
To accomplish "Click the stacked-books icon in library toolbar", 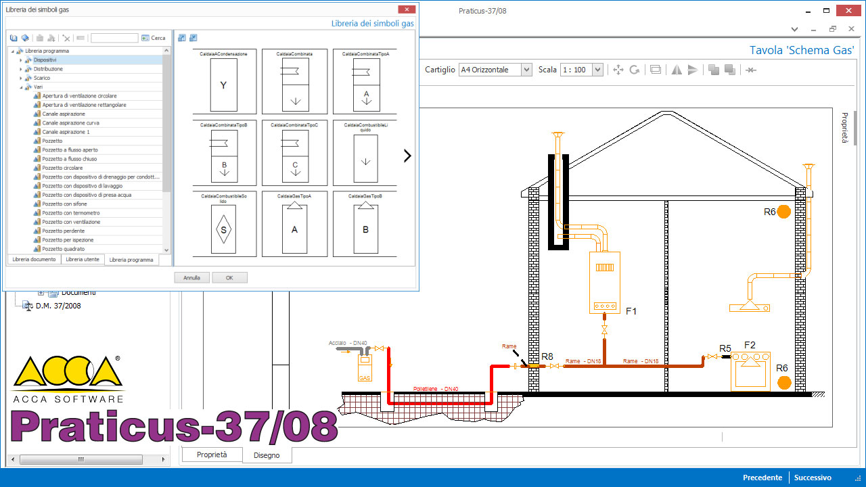I will click(25, 38).
